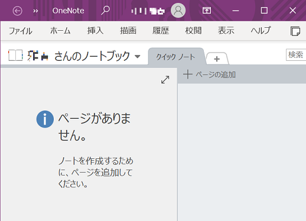
Task: Select the 表示 ribbon tab
Action: [226, 31]
